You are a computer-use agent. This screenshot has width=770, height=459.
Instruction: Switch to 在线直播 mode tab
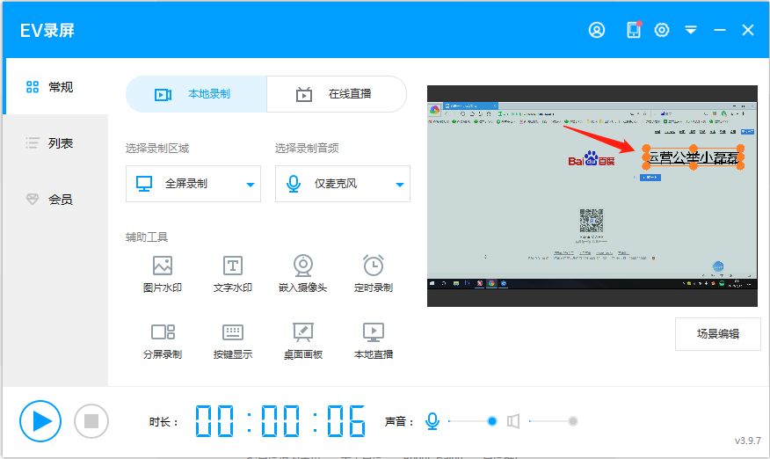point(337,94)
